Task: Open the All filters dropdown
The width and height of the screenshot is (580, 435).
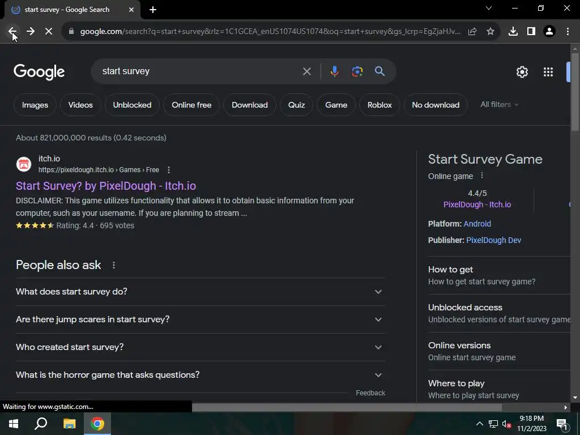Action: pos(500,105)
